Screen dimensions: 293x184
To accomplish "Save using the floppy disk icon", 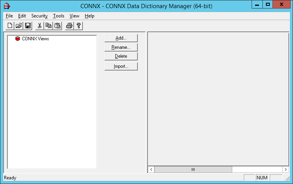I will [28, 26].
